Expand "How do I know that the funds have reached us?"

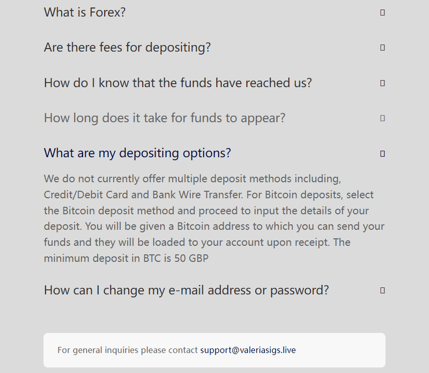[x=178, y=83]
